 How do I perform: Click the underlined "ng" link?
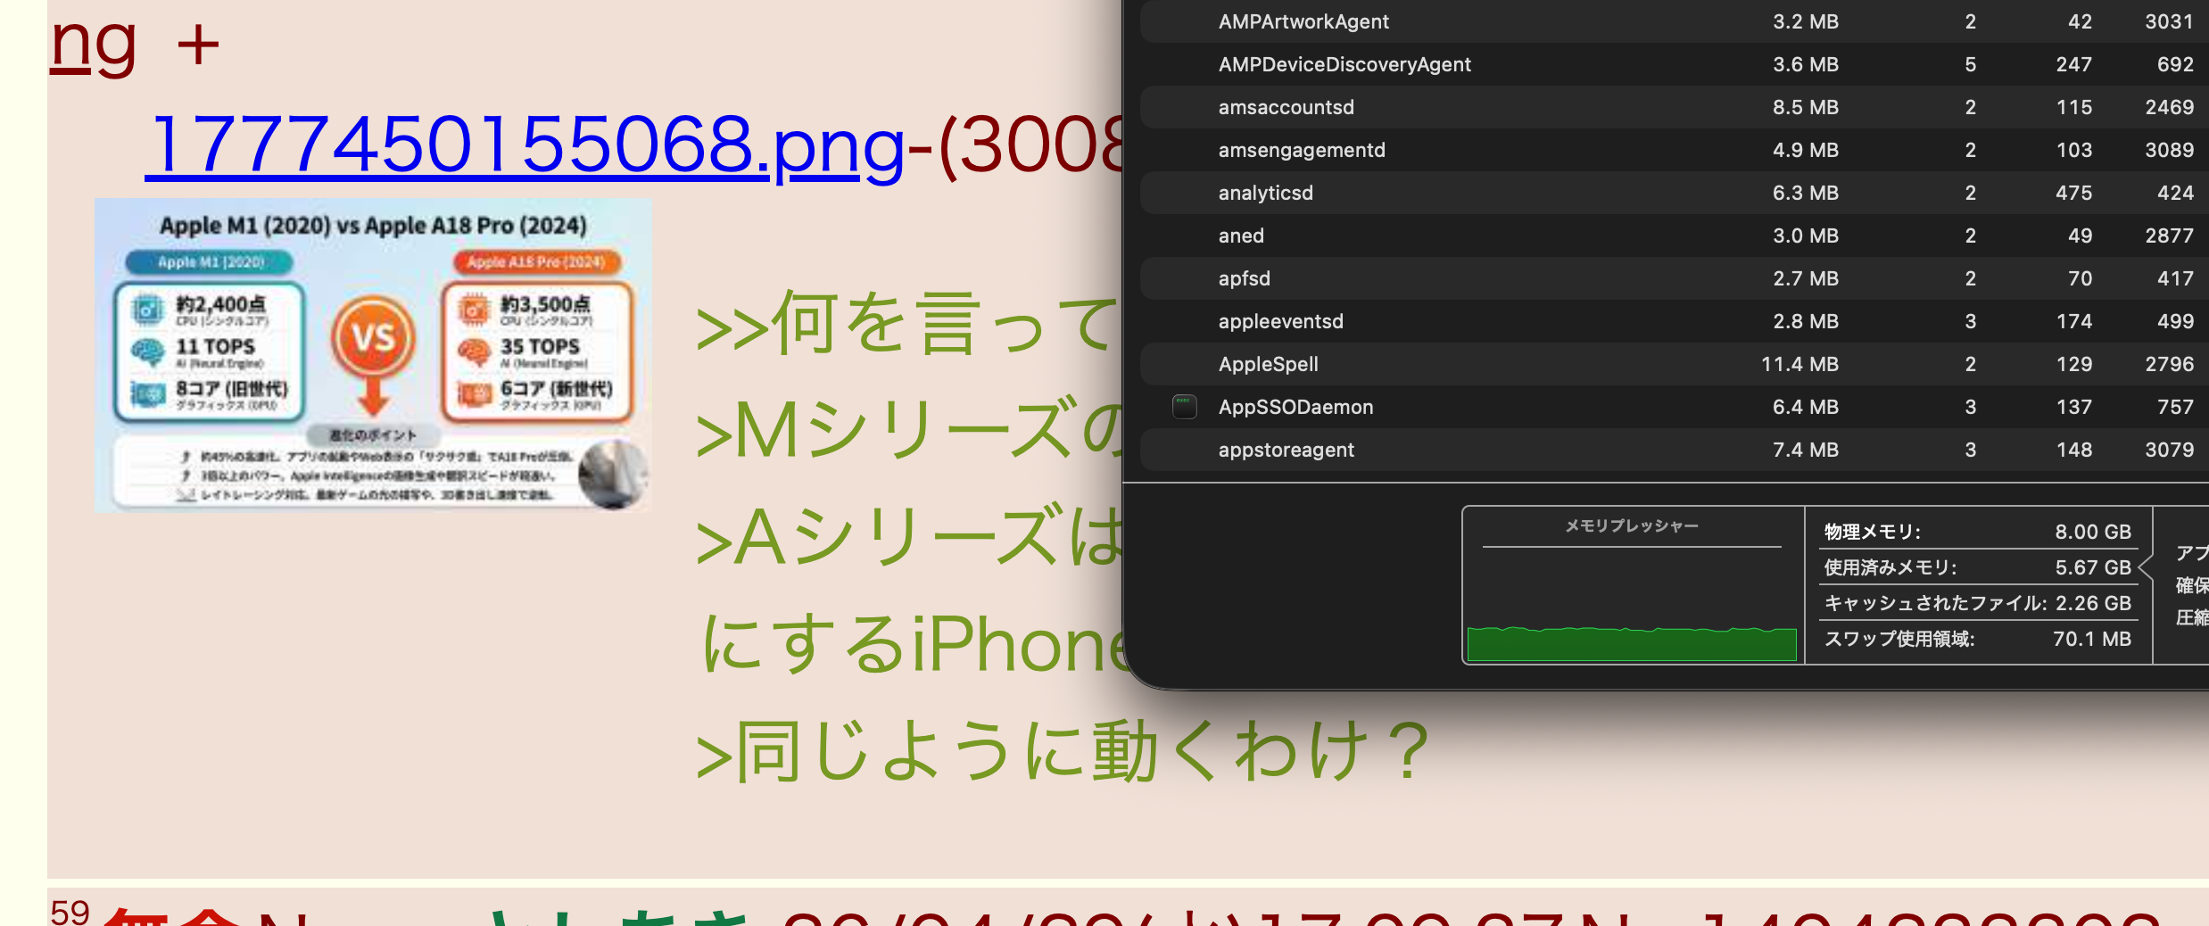[x=94, y=45]
